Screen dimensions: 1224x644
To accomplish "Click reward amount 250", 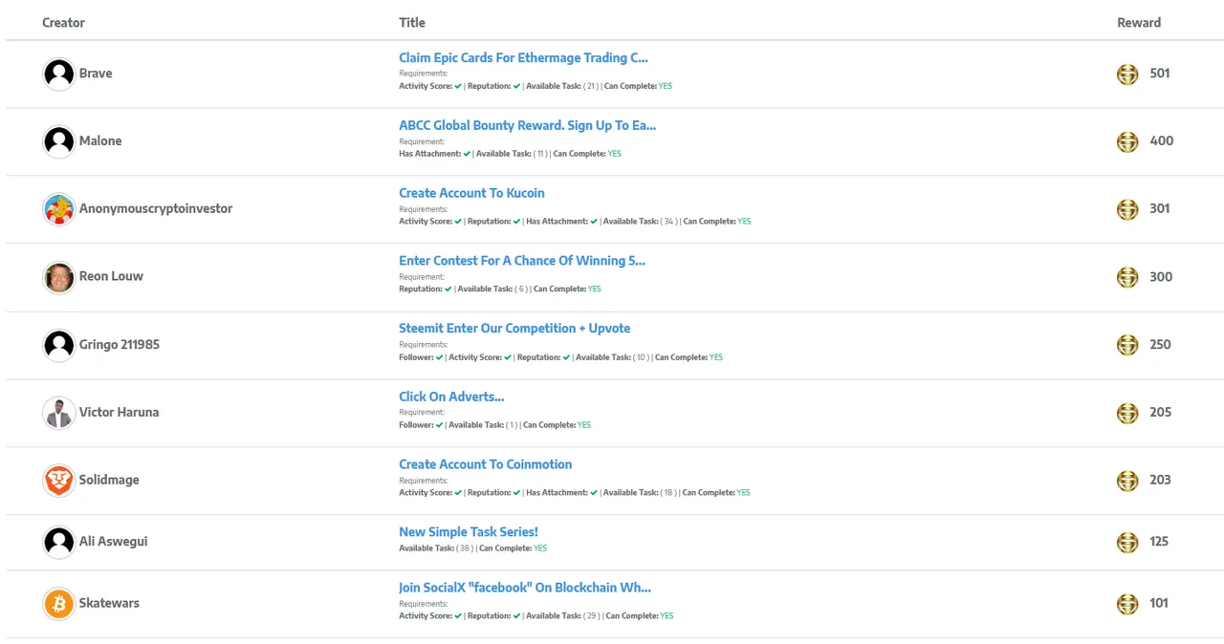I will click(x=1161, y=345).
